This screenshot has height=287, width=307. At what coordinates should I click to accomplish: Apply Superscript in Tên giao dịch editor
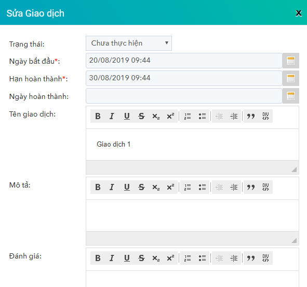pyautogui.click(x=170, y=116)
